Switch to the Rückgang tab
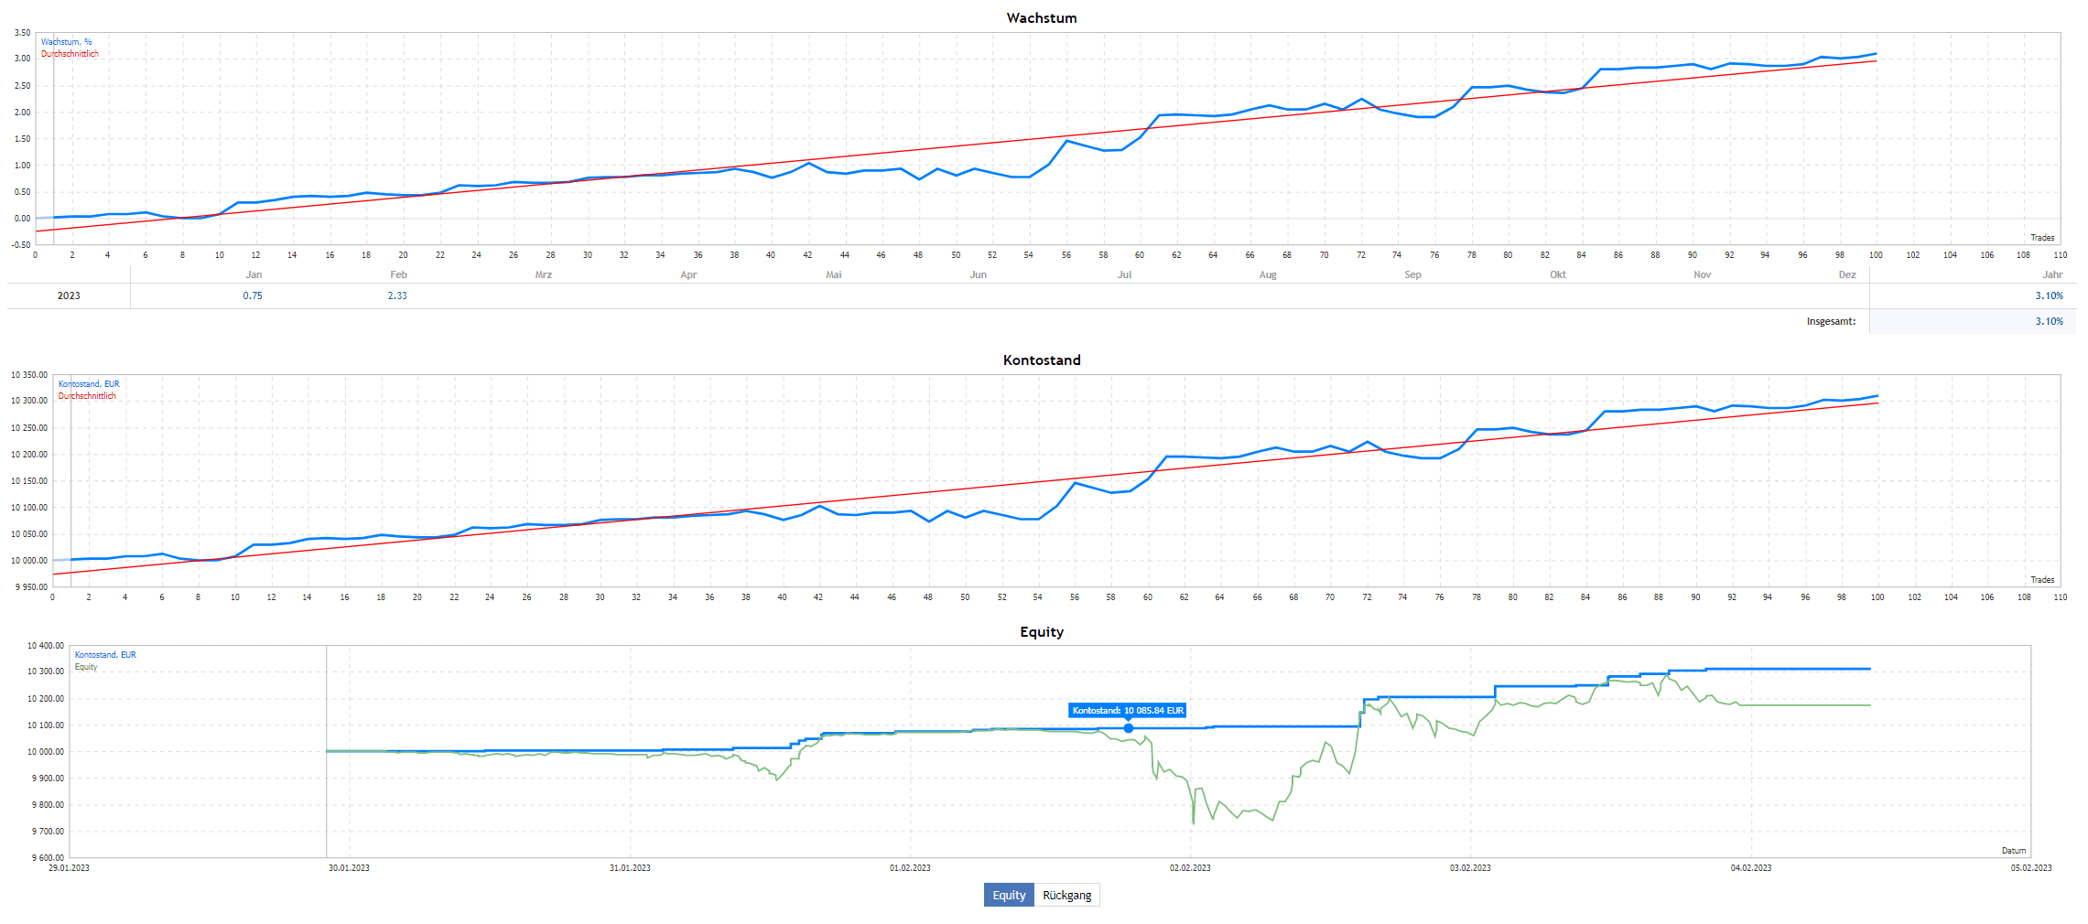 pos(1066,895)
